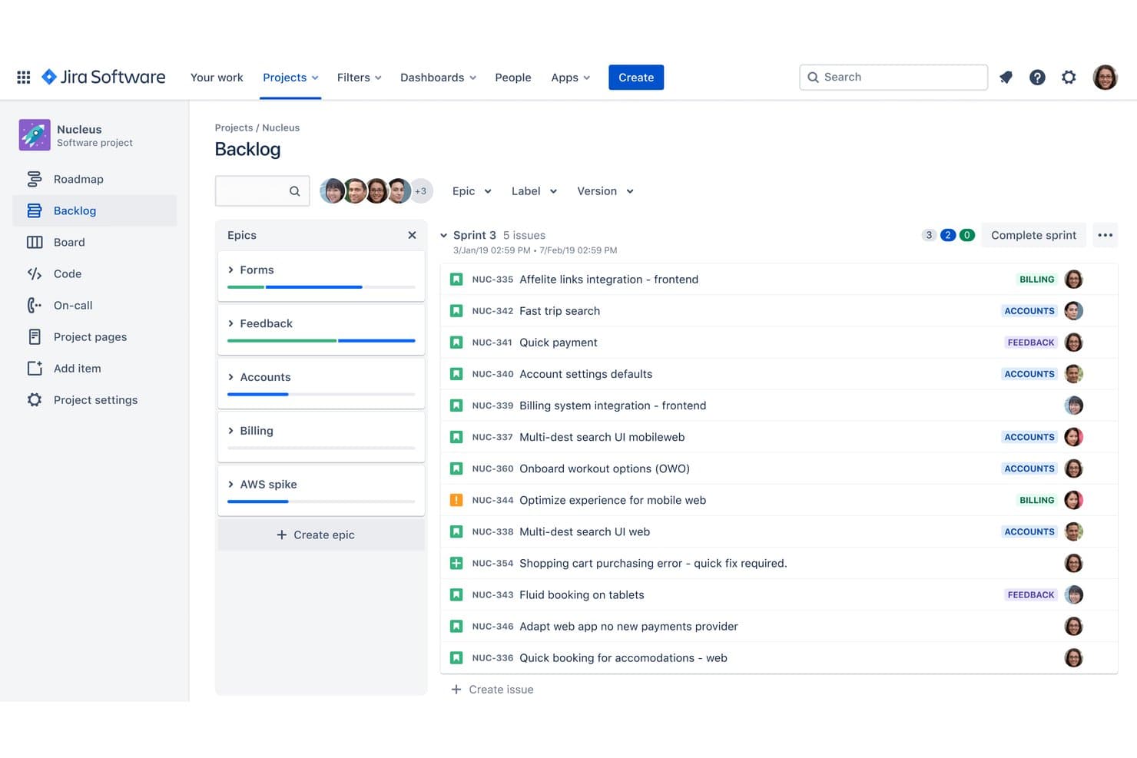Open the Dashboards menu
1137x758 pixels.
pyautogui.click(x=438, y=78)
